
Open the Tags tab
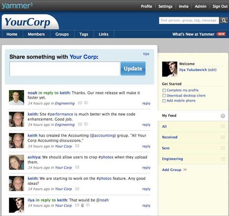tap(84, 34)
